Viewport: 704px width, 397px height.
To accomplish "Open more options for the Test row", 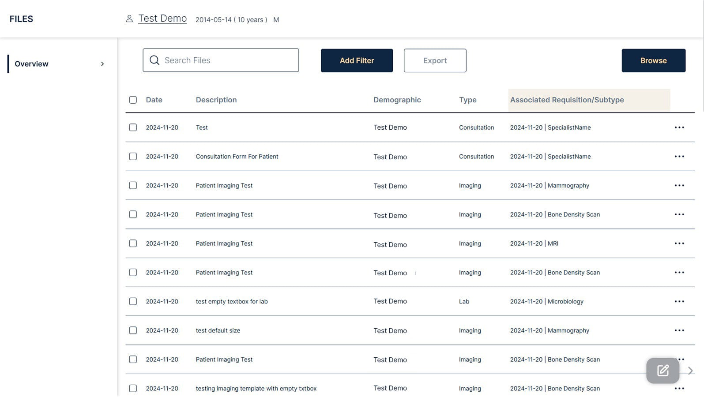I will 679,127.
